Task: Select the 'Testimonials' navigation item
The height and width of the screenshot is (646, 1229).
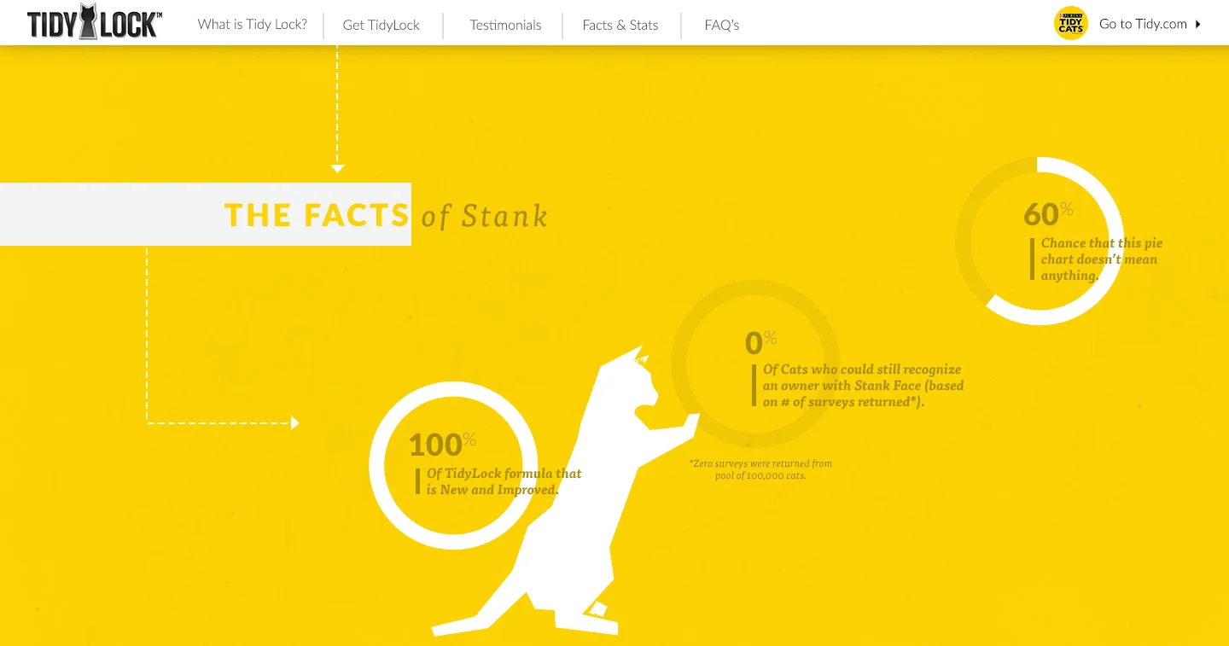Action: pos(505,25)
